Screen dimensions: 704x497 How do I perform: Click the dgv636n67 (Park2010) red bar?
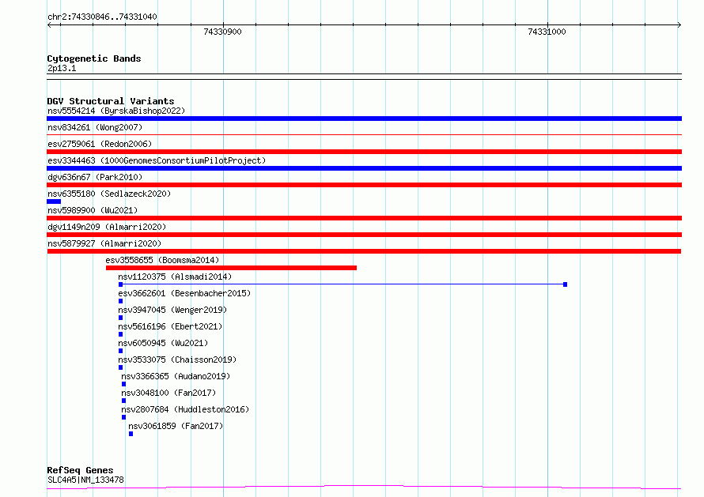coord(364,185)
